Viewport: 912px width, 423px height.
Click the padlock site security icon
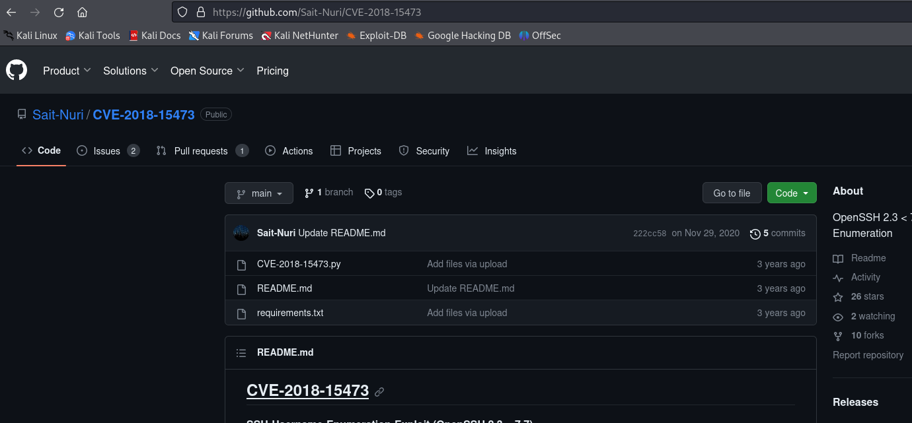[201, 12]
